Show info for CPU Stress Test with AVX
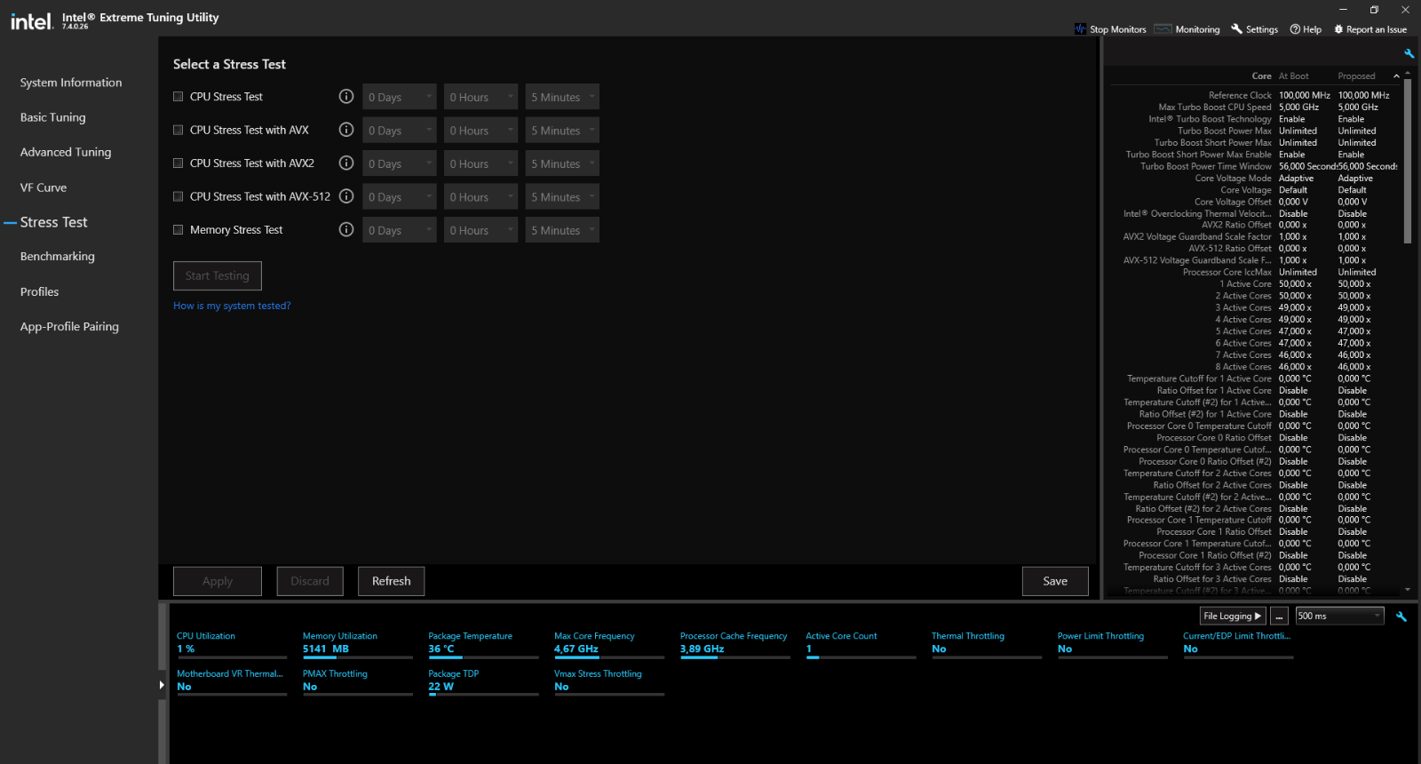This screenshot has width=1421, height=764. point(346,130)
